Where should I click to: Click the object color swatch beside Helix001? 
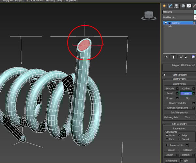point(195,12)
